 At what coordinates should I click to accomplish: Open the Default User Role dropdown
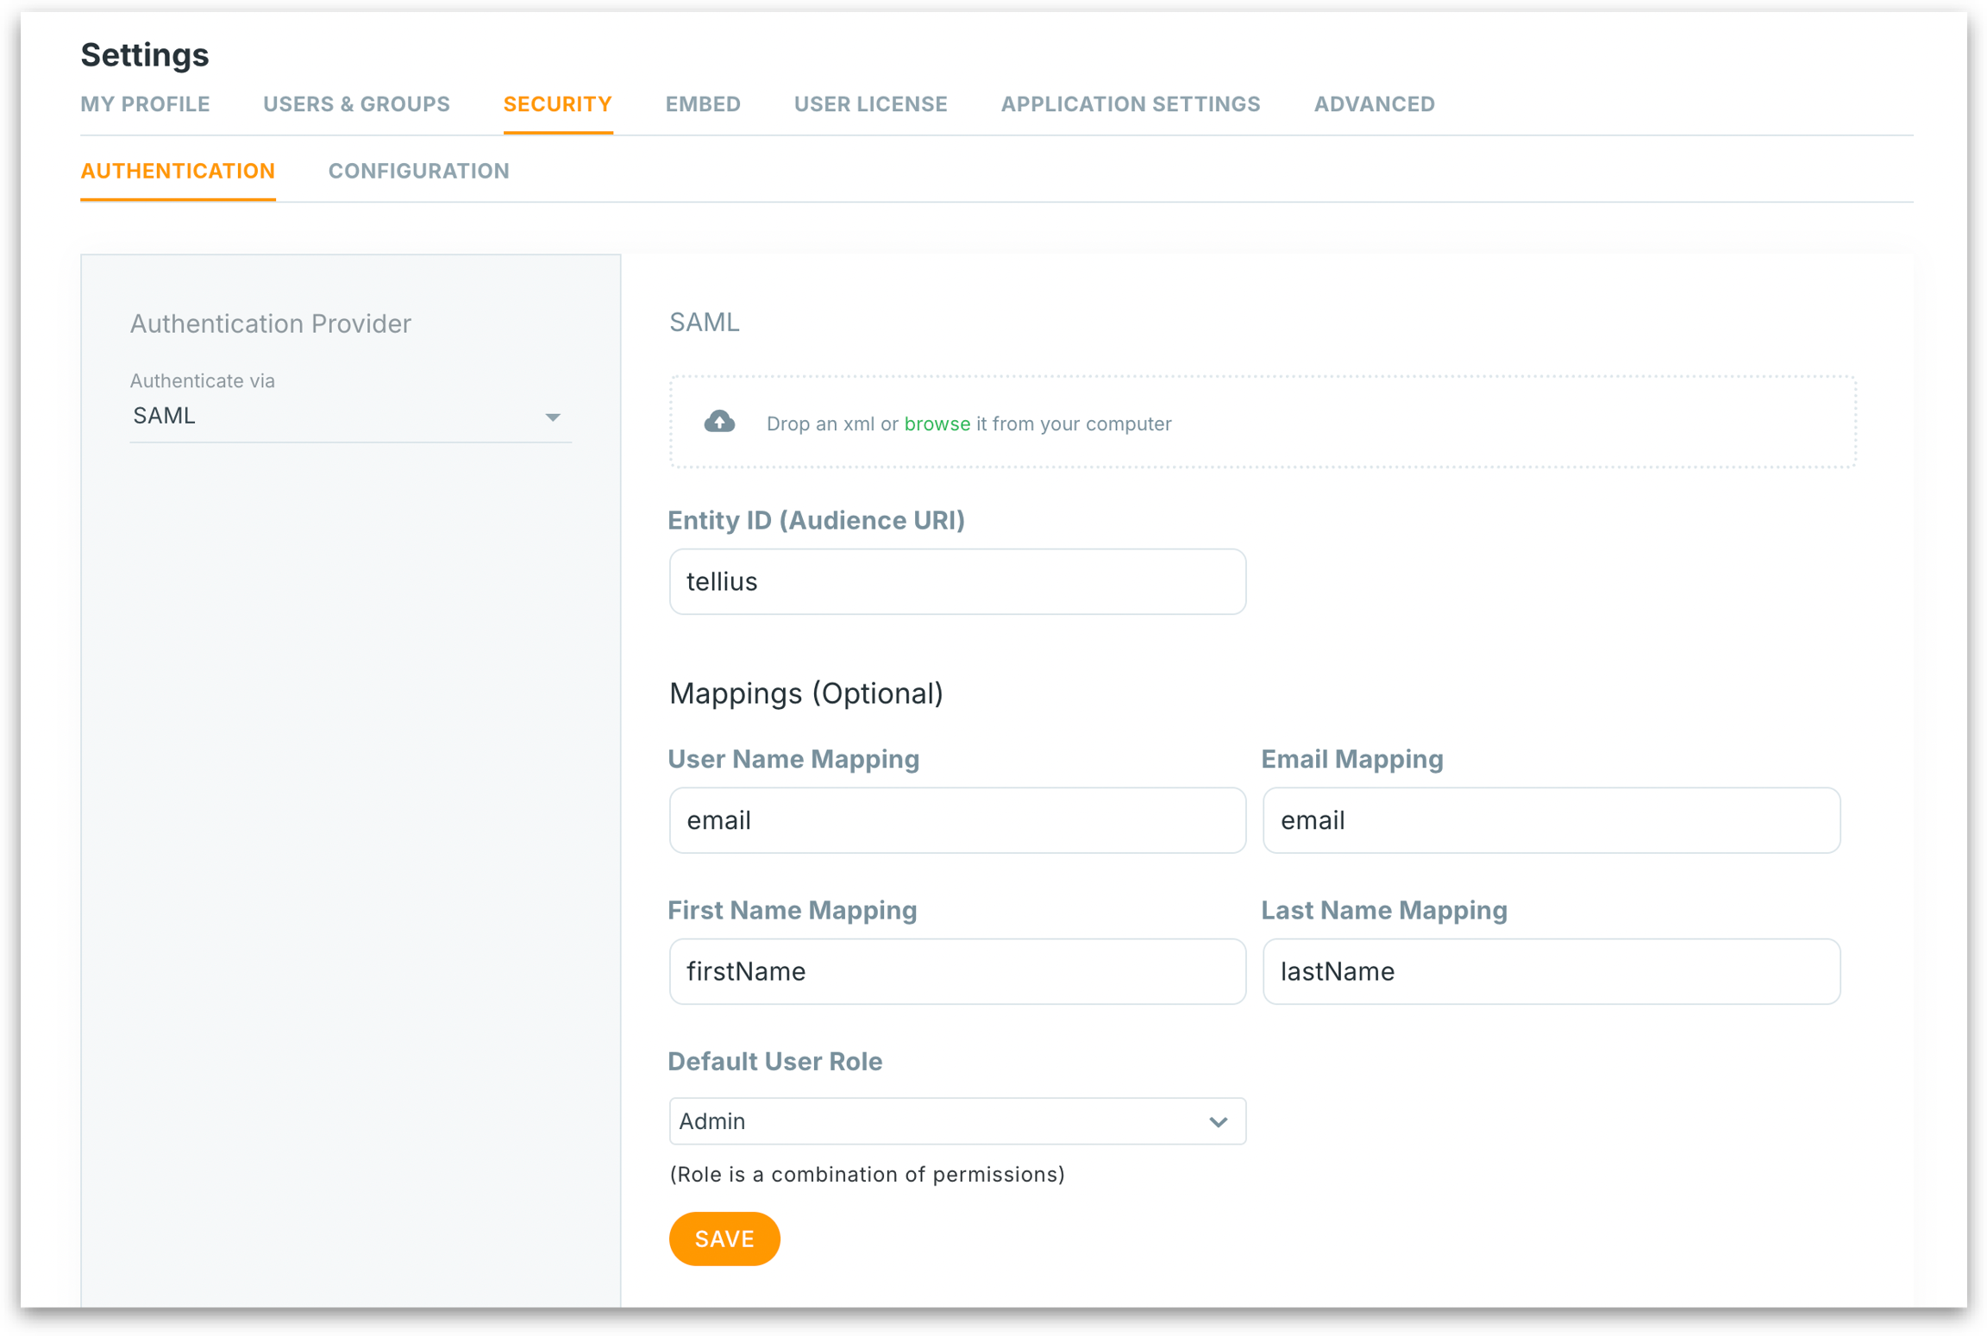tap(956, 1121)
